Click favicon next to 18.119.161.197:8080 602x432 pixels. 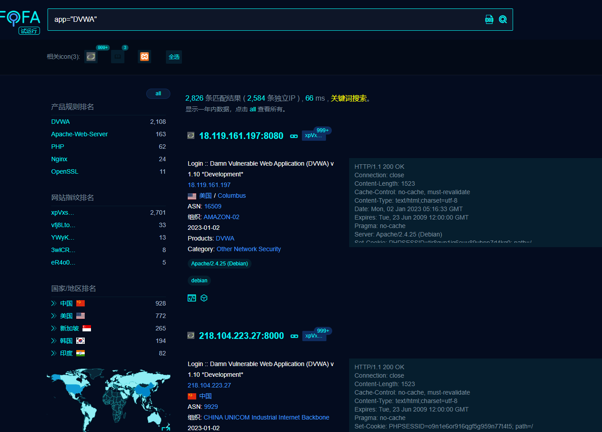click(191, 135)
